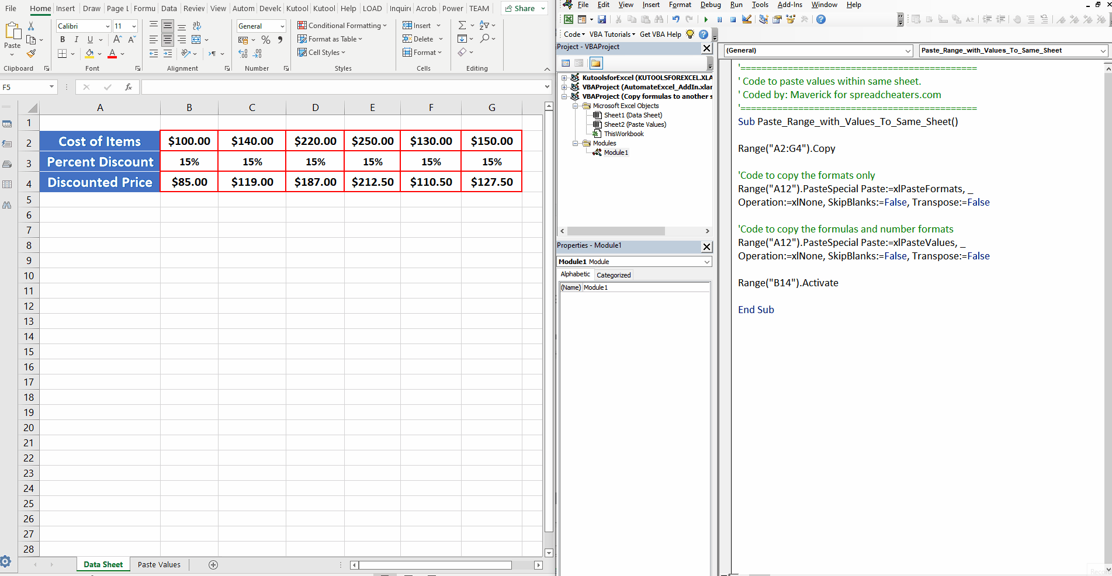Open the General number format dropdown

[x=282, y=26]
